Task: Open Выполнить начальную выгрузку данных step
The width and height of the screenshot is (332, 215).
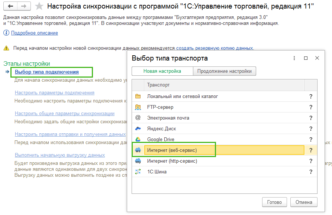Action: [x=60, y=155]
